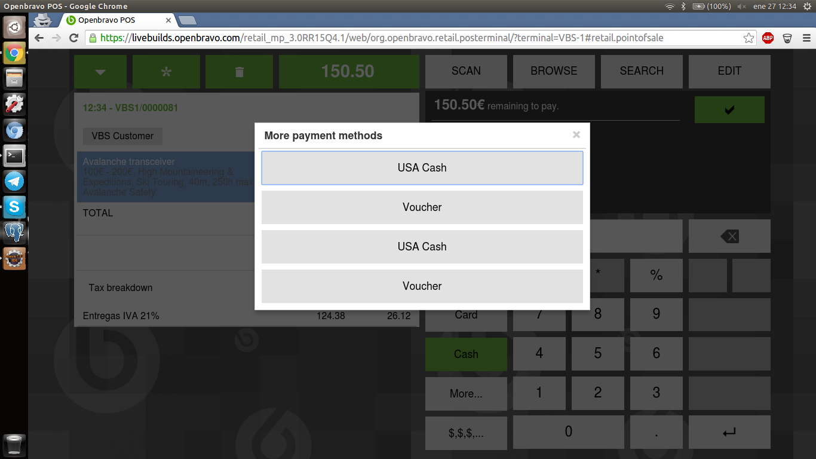Tap keypad number 8
The width and height of the screenshot is (816, 459).
(598, 315)
